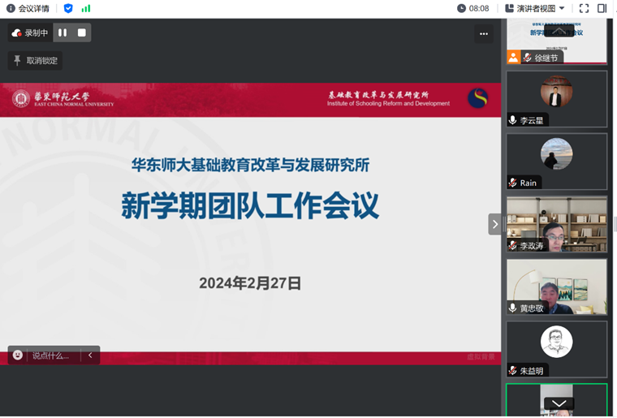Click 朱益明's muted microphone icon
This screenshot has height=418, width=617.
coord(512,370)
